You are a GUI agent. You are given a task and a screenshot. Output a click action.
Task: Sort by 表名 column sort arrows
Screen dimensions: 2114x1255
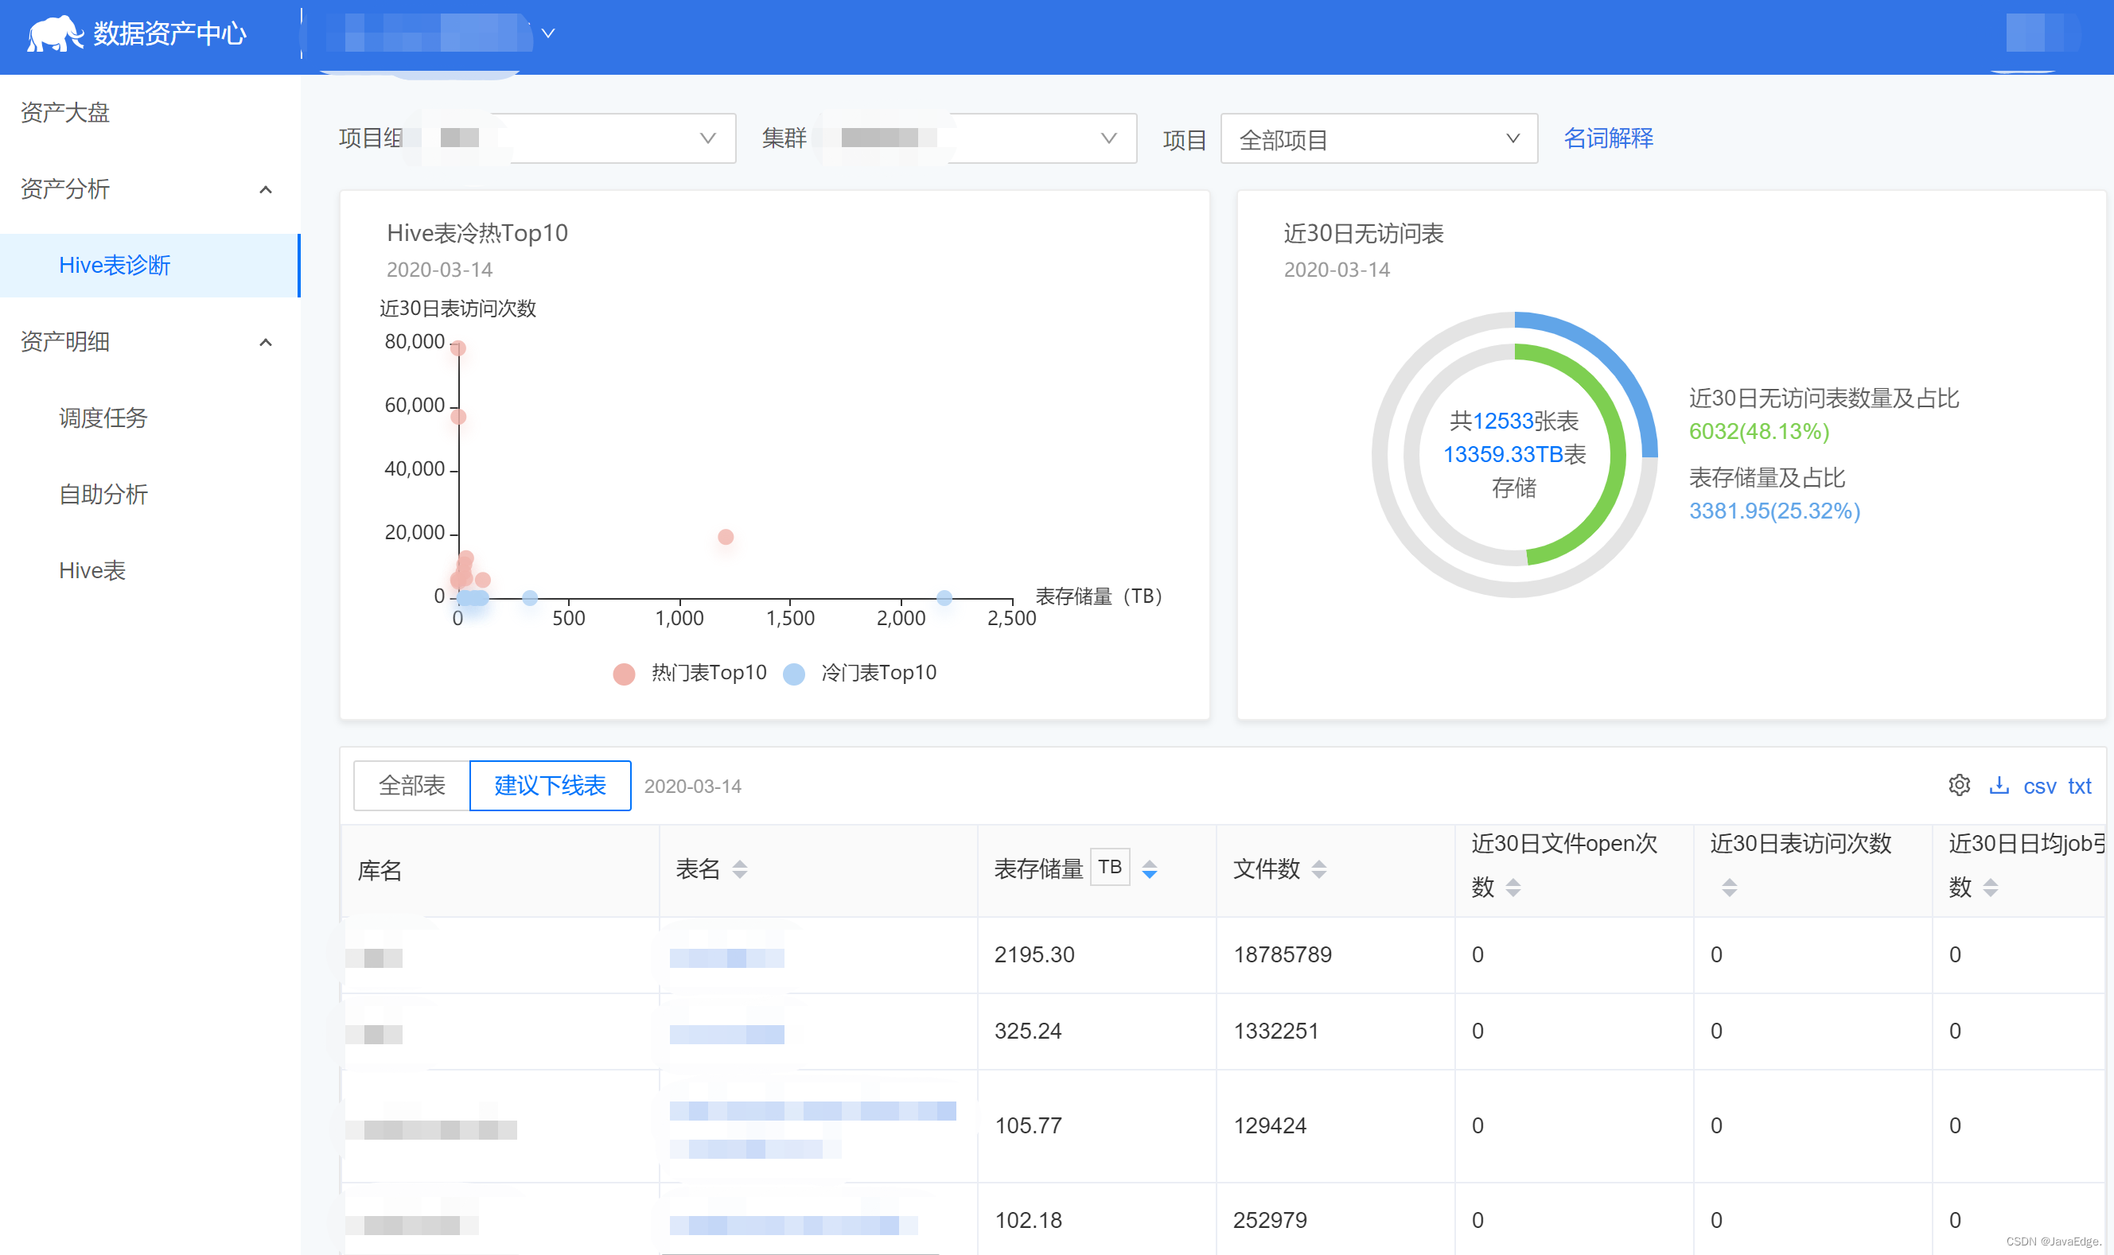[x=739, y=869]
